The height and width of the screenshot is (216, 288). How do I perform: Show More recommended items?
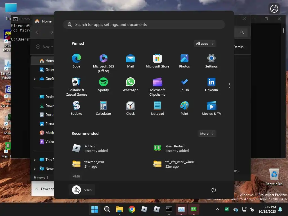[207, 134]
